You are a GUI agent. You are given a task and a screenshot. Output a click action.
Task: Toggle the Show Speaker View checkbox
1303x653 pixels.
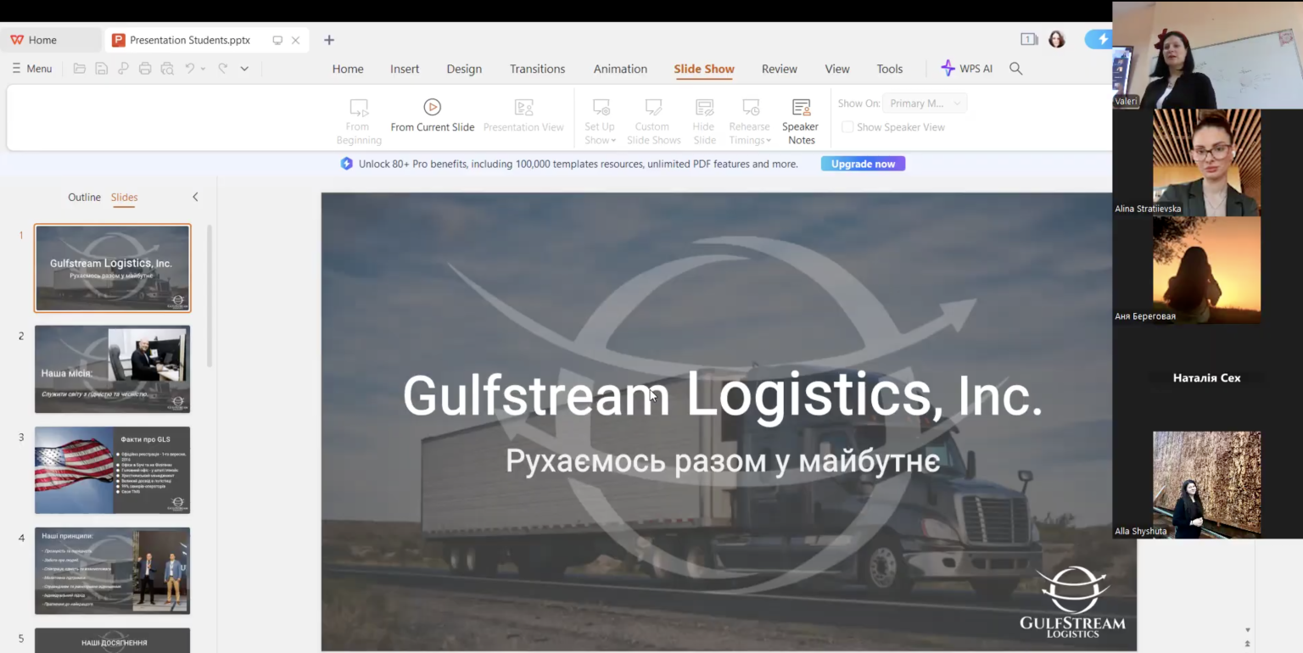pos(847,127)
